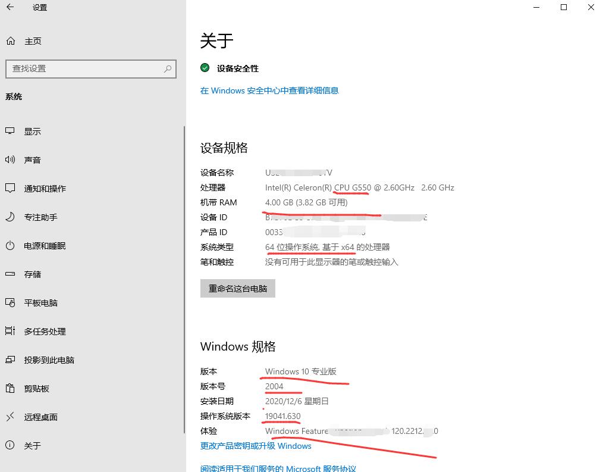603x472 pixels.
Task: Select 没有可用于此显示器的笔或触控输入 text
Action: (x=331, y=262)
